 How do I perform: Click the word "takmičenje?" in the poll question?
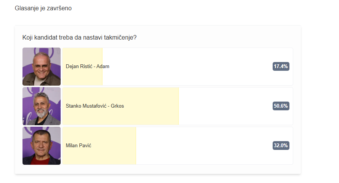pyautogui.click(x=121, y=37)
